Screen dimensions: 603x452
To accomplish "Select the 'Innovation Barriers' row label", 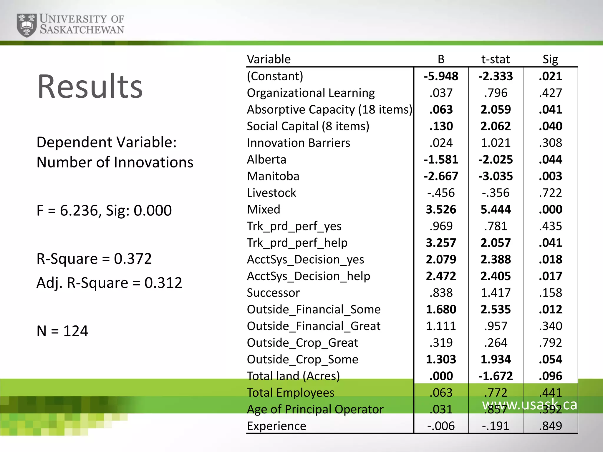I will [x=299, y=143].
